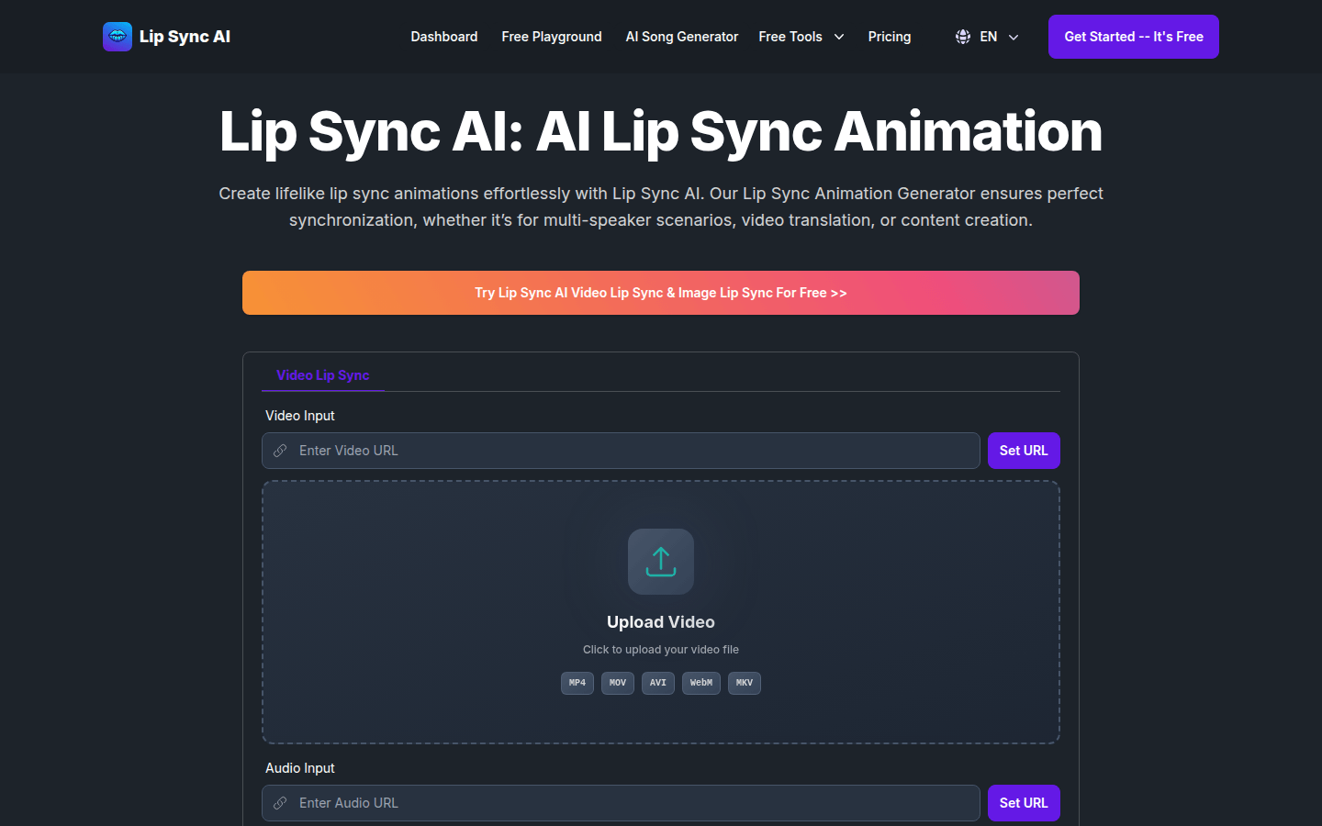This screenshot has width=1322, height=826.
Task: Click the EN language label
Action: tap(989, 37)
